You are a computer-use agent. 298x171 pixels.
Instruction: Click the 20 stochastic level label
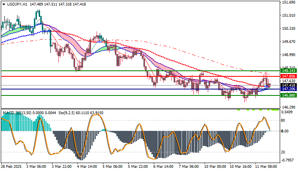283,152
